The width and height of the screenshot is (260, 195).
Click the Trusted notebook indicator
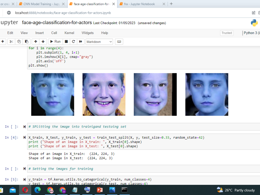pyautogui.click(x=226, y=33)
